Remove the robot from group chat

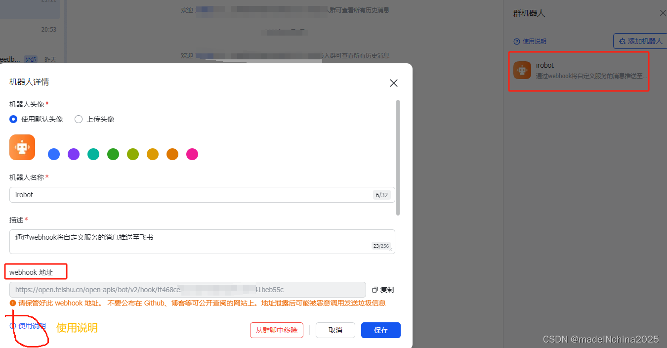click(x=277, y=330)
